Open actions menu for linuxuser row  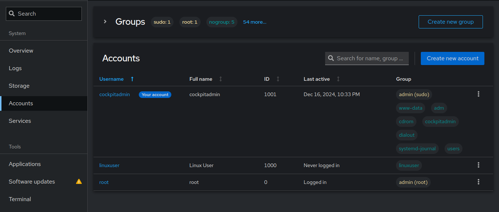pyautogui.click(x=478, y=165)
